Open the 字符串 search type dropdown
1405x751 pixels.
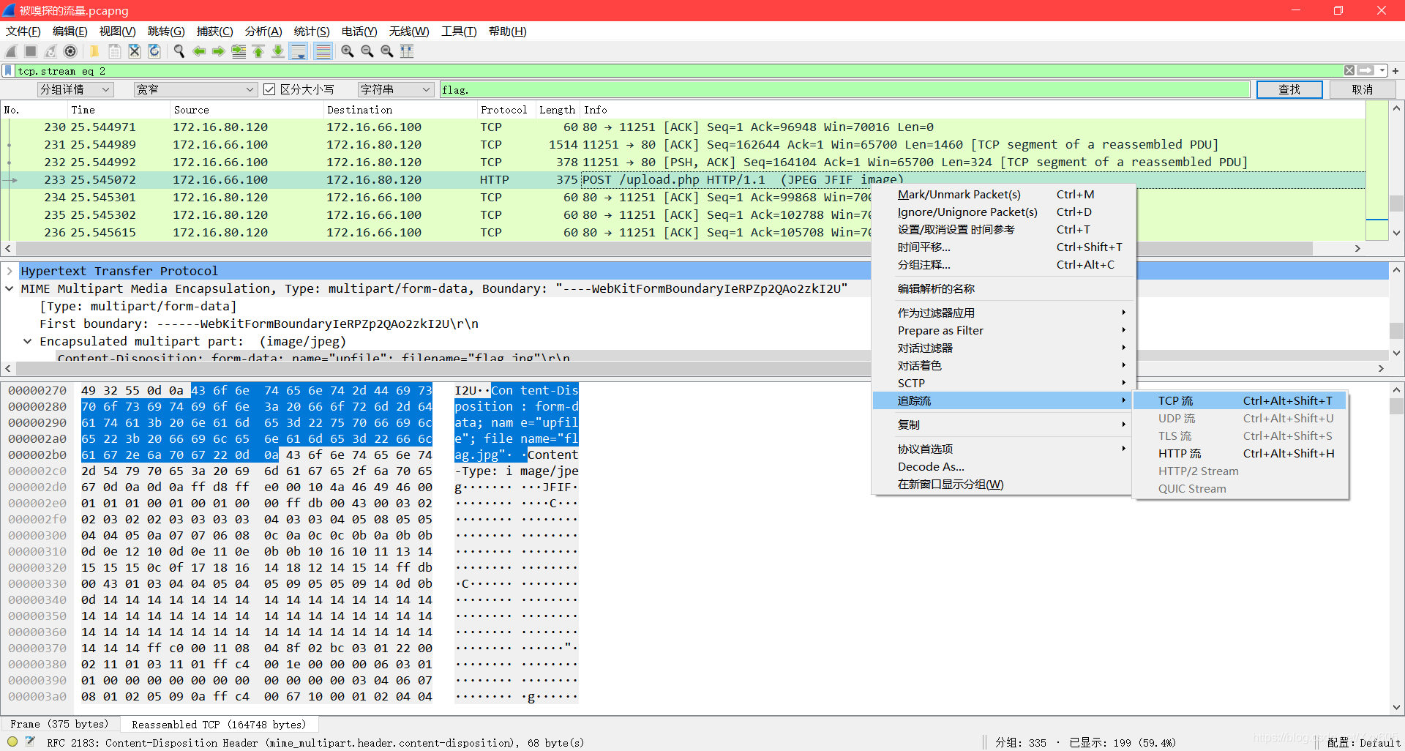point(396,89)
